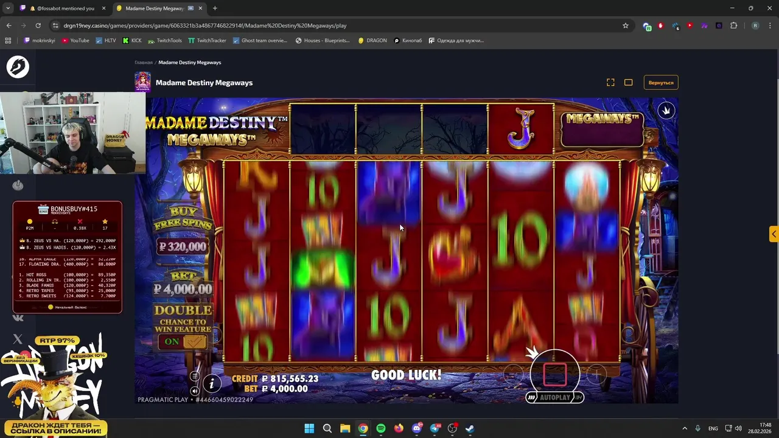
Task: Open Firefox from the taskbar
Action: 399,428
